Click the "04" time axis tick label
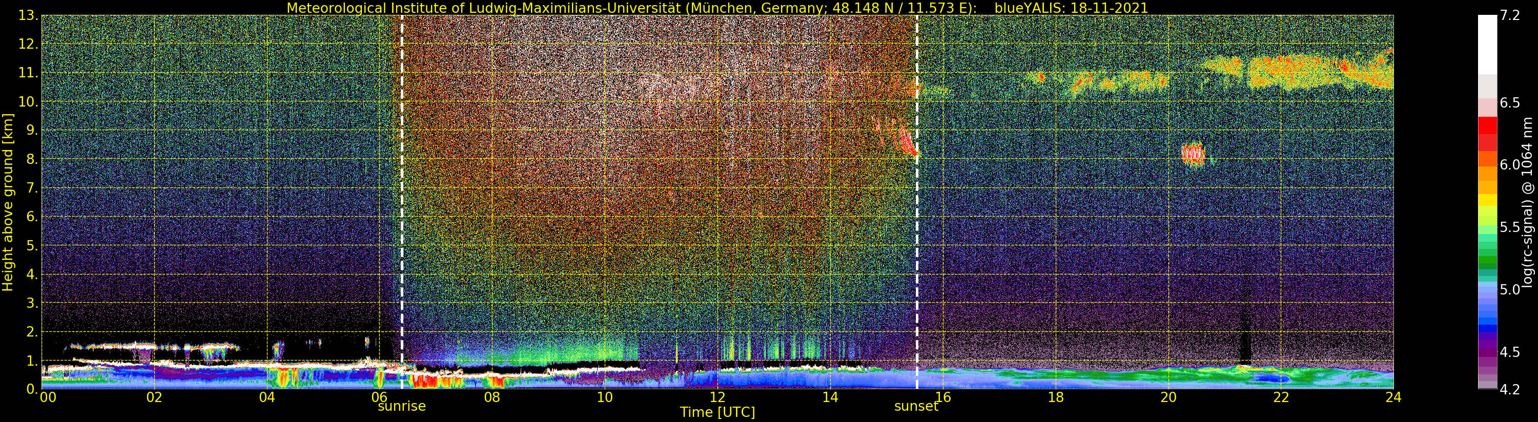 click(267, 397)
